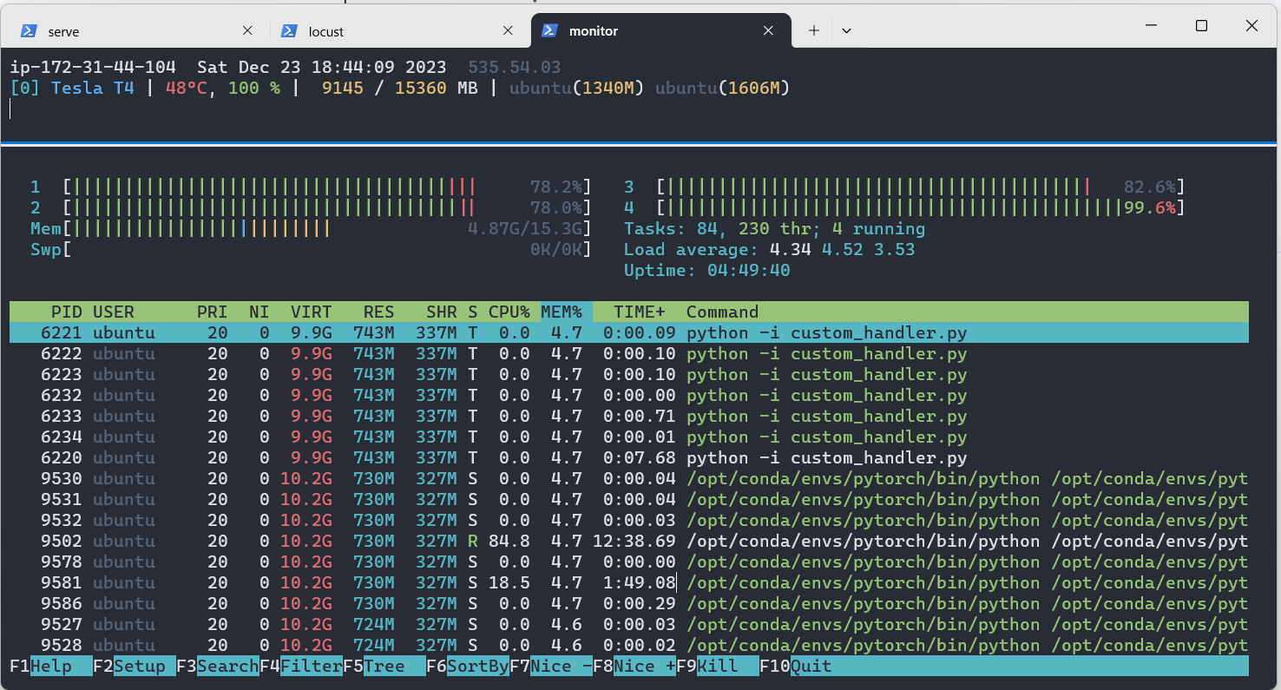Screen dimensions: 1281x690
Task: Sort processes by PID column header
Action: coord(67,312)
